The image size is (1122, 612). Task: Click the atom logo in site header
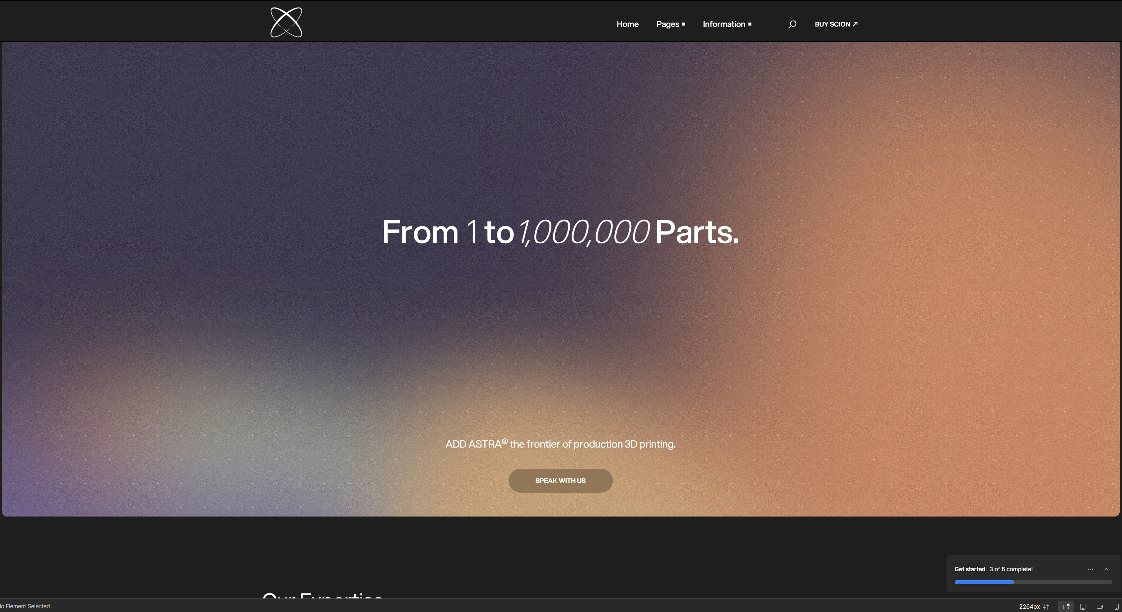(286, 22)
